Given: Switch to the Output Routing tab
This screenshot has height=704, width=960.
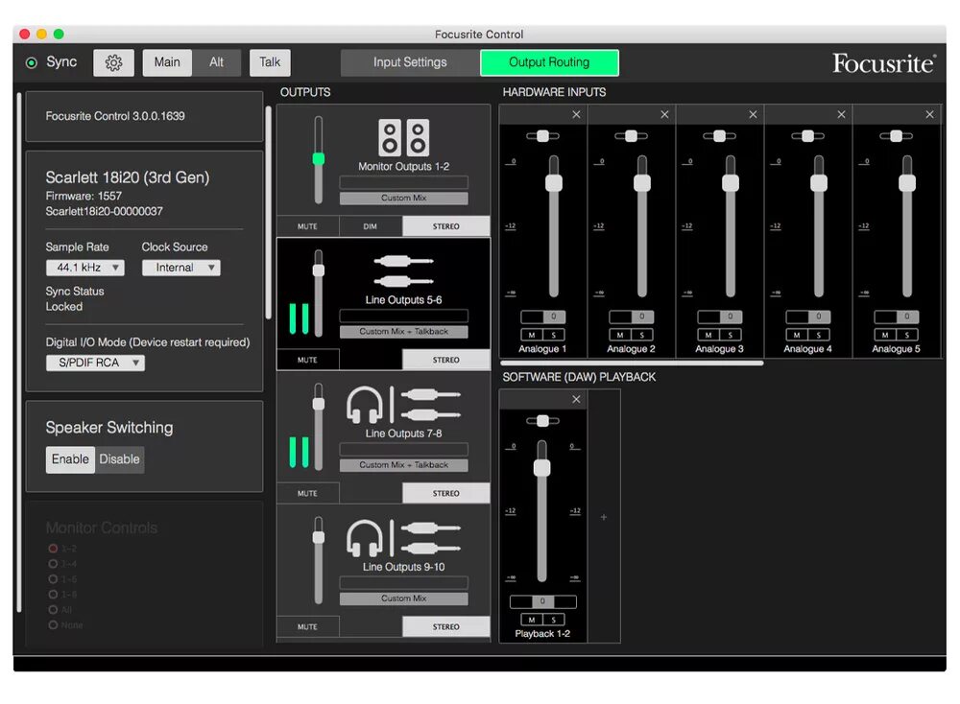Looking at the screenshot, I should point(549,62).
